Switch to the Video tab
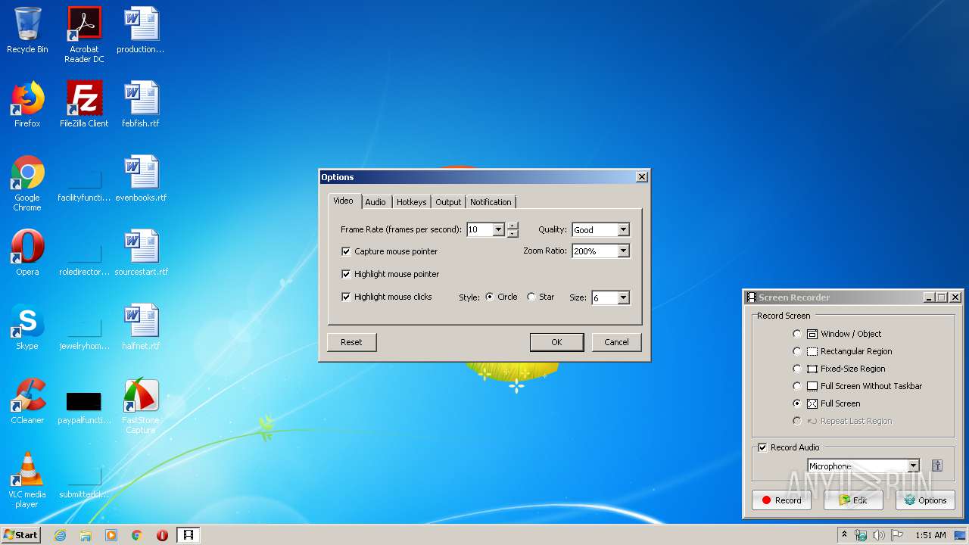969x545 pixels. pyautogui.click(x=344, y=201)
